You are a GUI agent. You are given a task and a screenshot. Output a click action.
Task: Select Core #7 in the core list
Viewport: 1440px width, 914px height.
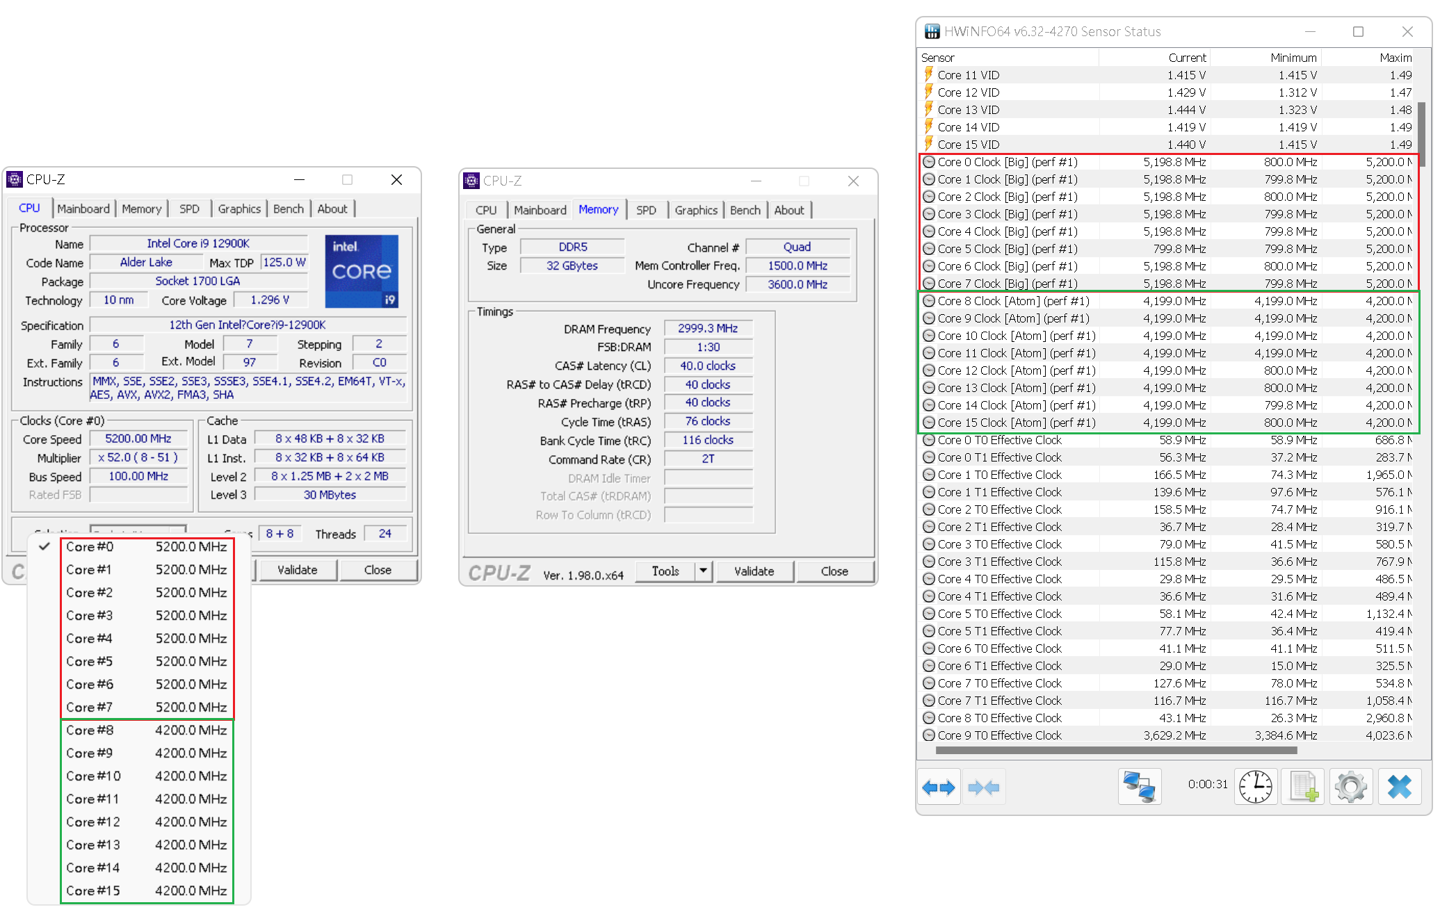point(147,708)
